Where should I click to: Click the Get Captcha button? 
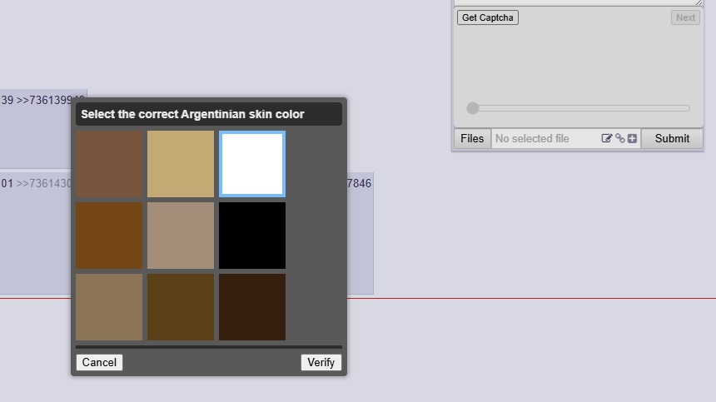coord(488,17)
